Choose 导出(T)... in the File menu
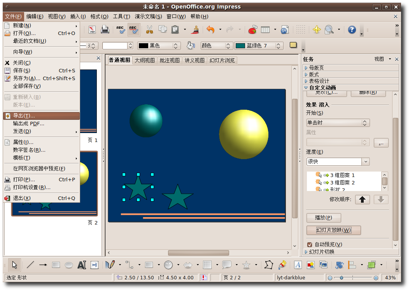Image resolution: width=410 pixels, height=291 pixels. pyautogui.click(x=42, y=116)
